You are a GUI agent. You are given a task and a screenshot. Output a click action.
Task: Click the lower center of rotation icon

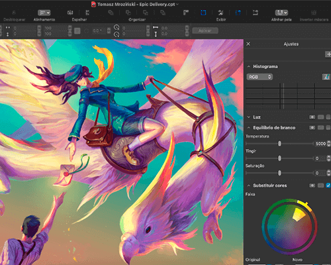117,34
